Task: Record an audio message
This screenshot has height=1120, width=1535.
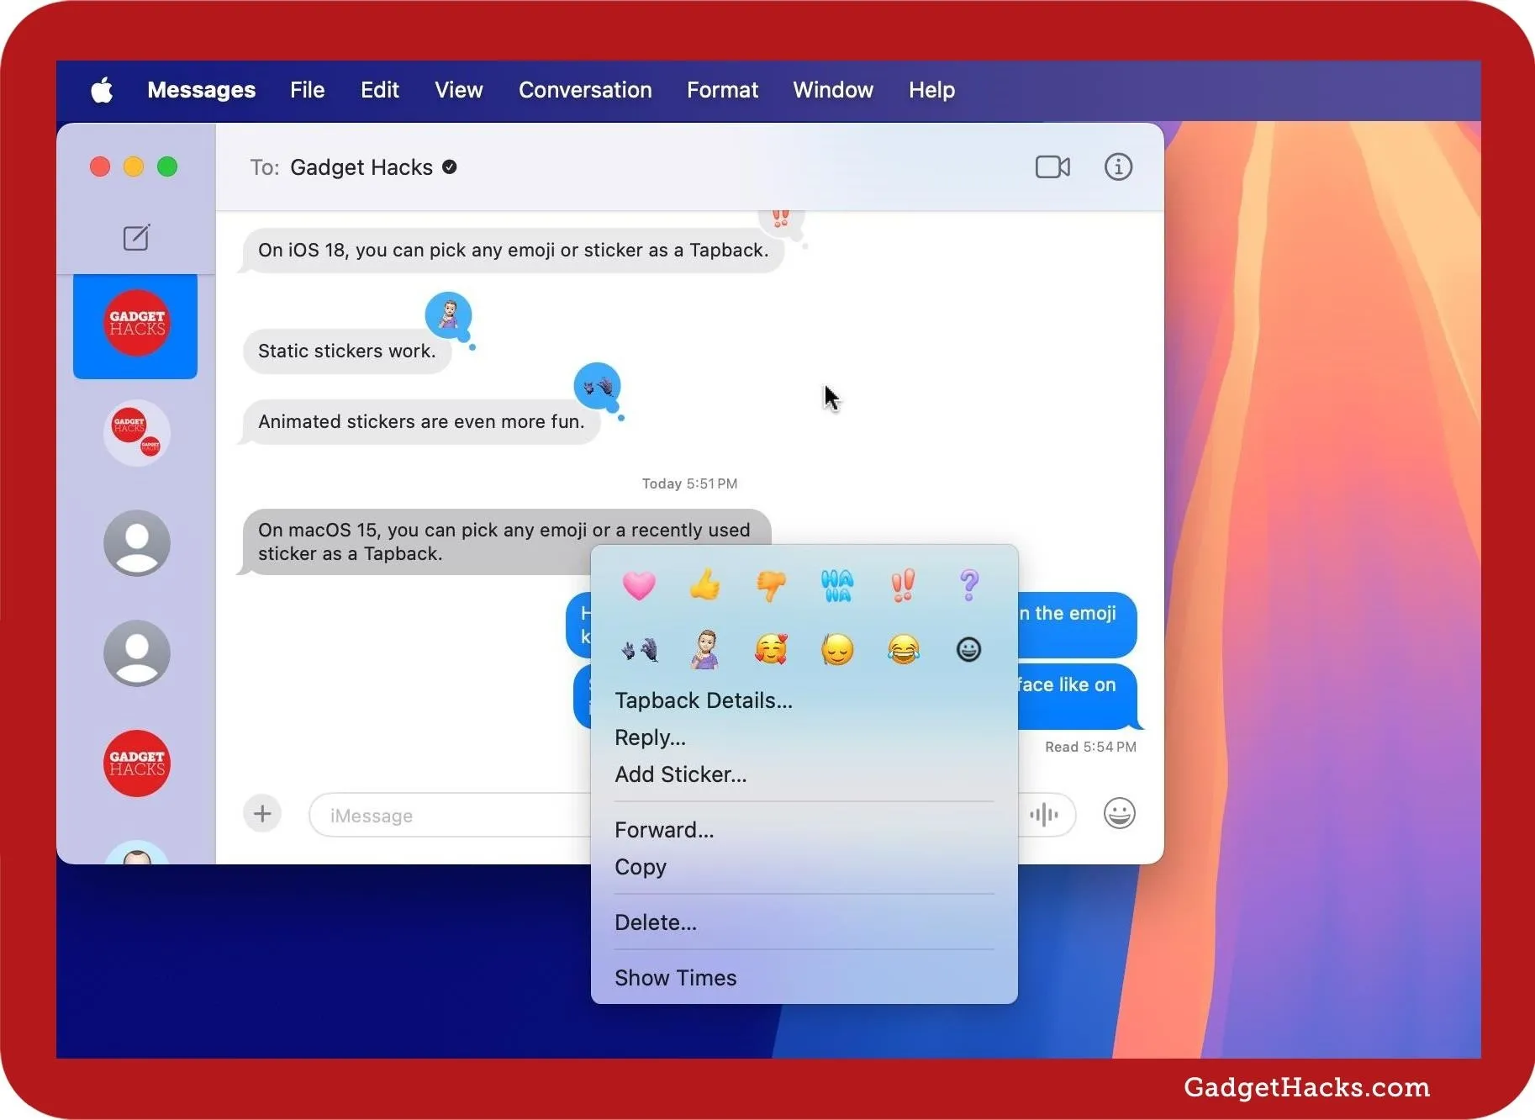Action: tap(1044, 815)
